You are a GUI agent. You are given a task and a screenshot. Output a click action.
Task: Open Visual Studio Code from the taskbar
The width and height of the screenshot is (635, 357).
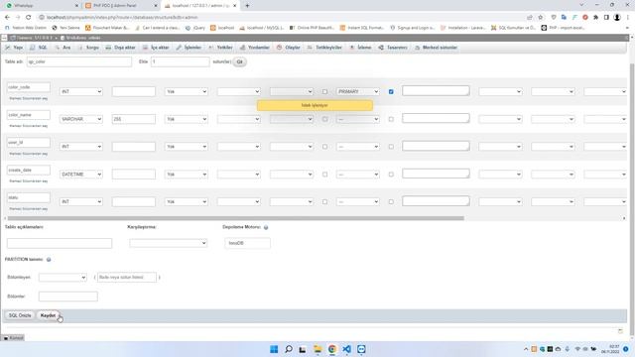(x=346, y=349)
